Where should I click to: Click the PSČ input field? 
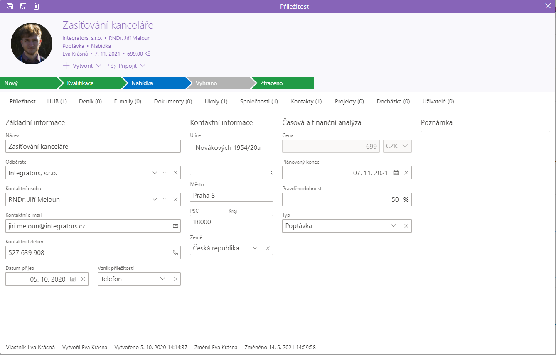tap(204, 222)
